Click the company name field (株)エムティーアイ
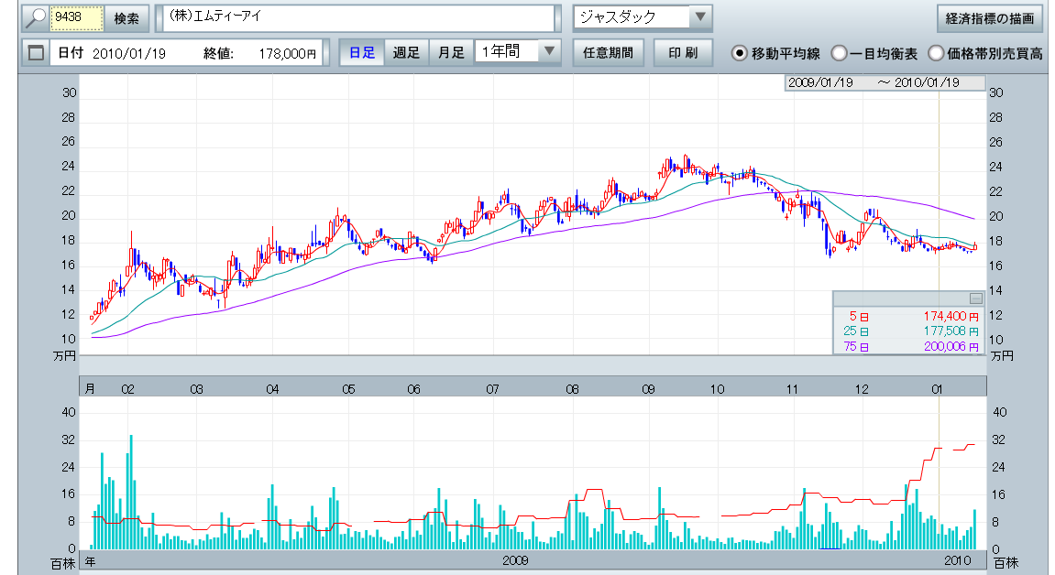Screen dimensions: 1055x575 [357, 18]
